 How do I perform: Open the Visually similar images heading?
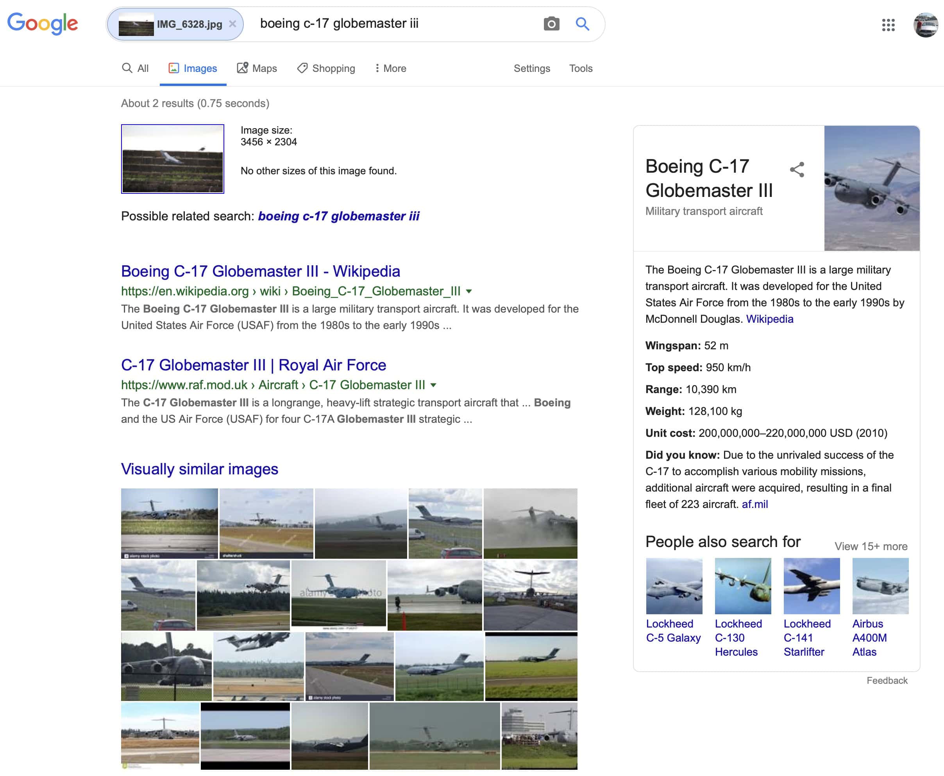pyautogui.click(x=199, y=469)
